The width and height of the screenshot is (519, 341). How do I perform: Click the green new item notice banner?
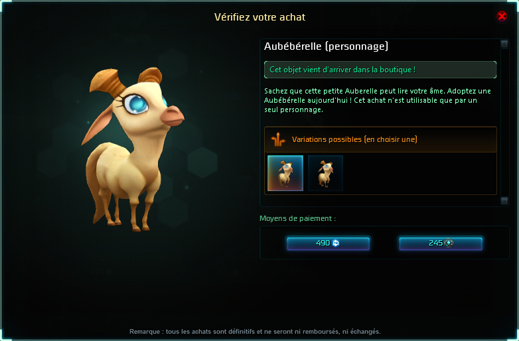(380, 70)
